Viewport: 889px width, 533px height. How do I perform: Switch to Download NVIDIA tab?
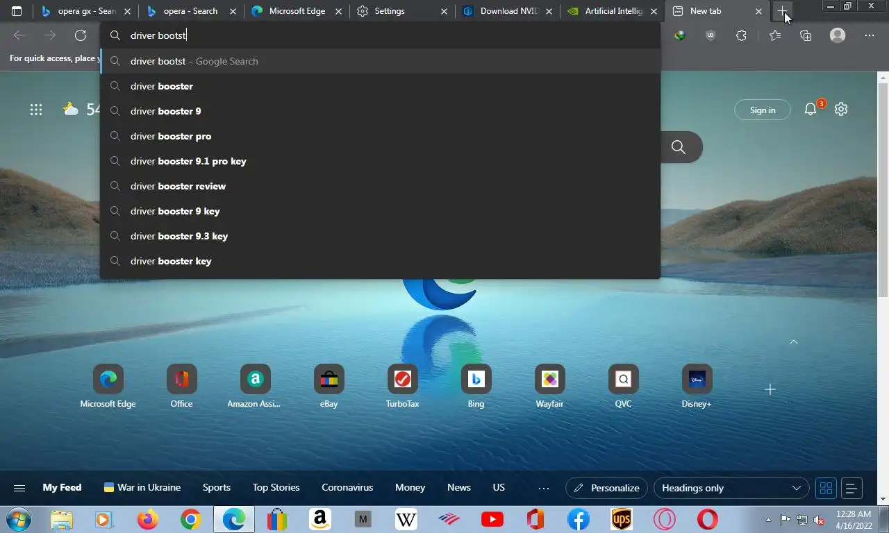point(508,11)
